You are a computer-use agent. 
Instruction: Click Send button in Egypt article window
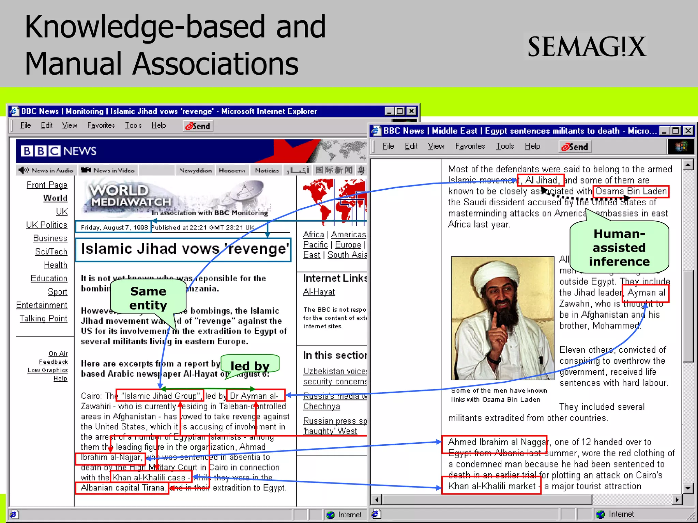pos(575,147)
